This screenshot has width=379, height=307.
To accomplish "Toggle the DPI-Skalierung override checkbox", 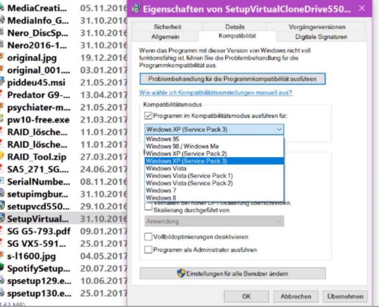I will tap(148, 206).
